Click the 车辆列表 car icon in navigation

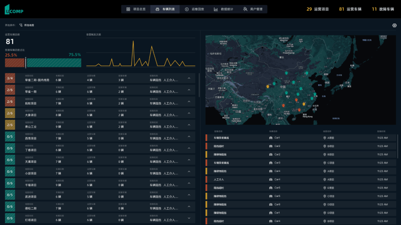157,9
